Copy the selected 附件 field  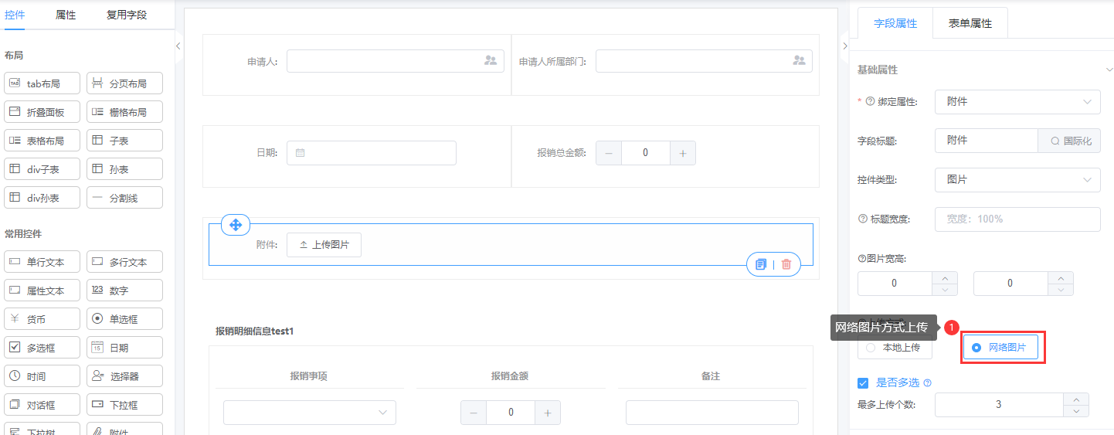761,264
